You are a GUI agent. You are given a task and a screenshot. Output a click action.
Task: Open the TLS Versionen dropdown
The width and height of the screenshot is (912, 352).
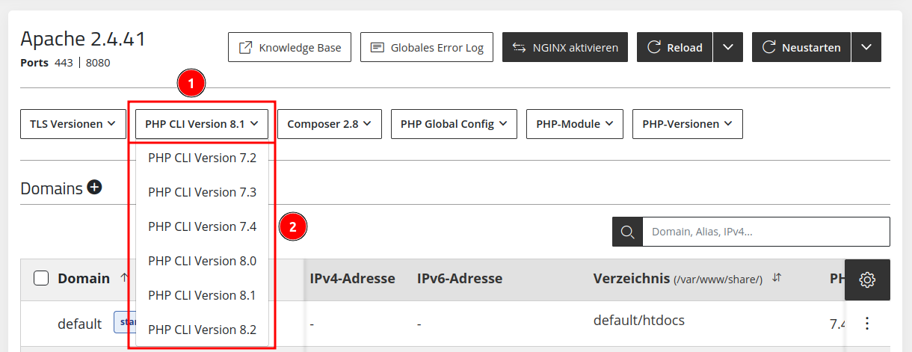click(x=73, y=124)
